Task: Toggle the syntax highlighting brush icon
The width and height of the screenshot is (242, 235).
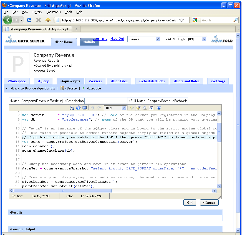Action: point(138,108)
